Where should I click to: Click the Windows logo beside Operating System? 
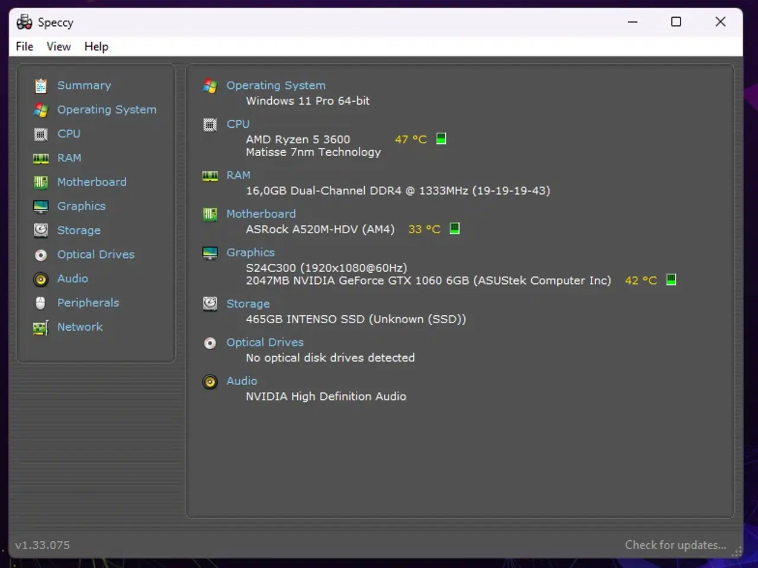point(210,86)
